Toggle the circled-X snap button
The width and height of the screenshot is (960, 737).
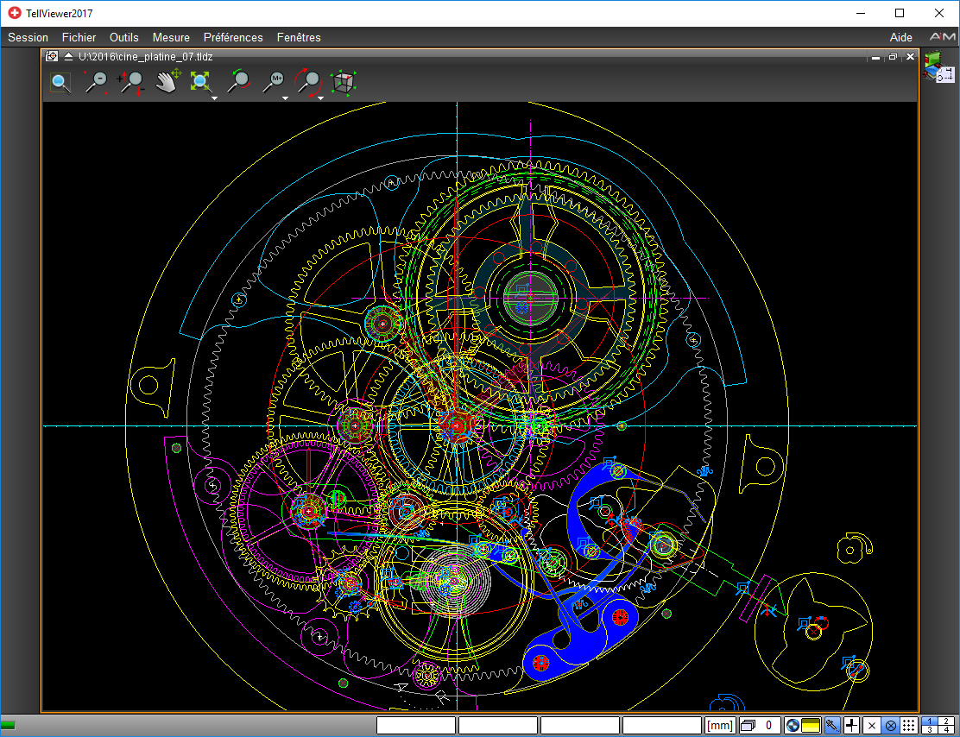coord(891,725)
